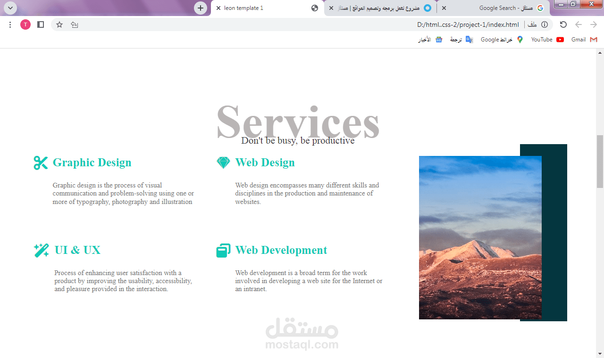This screenshot has width=604, height=358.
Task: Open the Google Maps bookmark
Action: point(502,40)
